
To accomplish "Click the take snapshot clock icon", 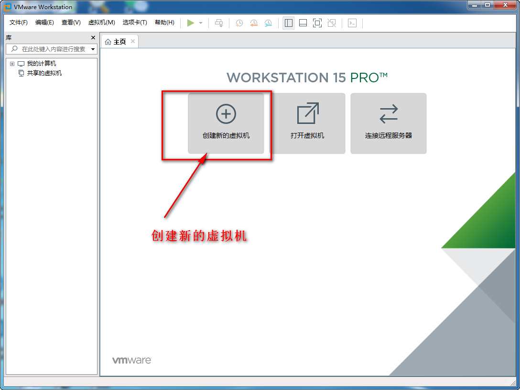I will [239, 23].
